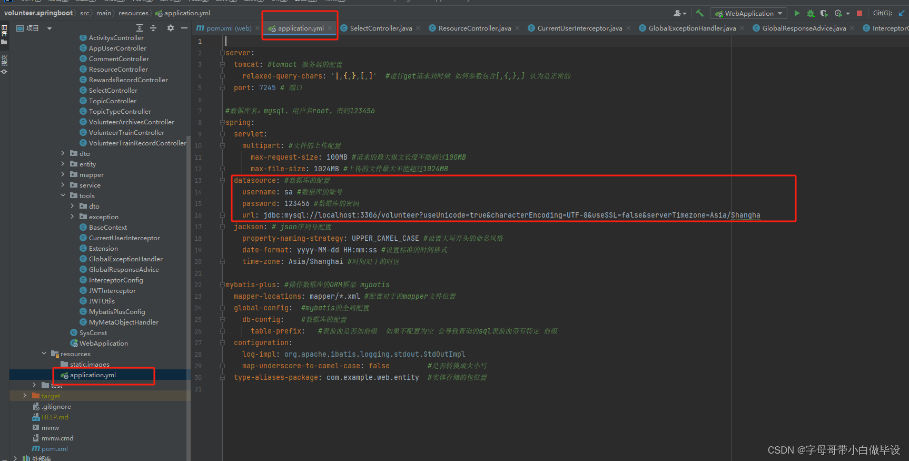Build the project with the hammer icon
The image size is (909, 461).
(699, 13)
